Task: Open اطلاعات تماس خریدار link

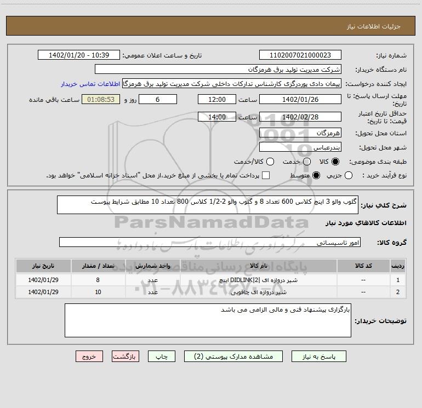Action: [90, 84]
